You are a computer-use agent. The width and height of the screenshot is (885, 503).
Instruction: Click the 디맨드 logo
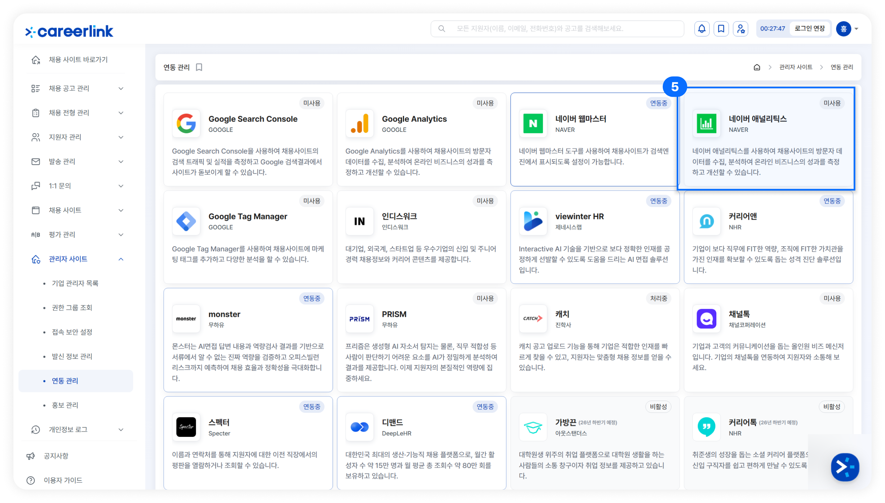coord(359,427)
